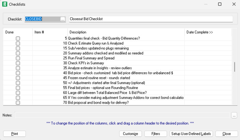240x140 pixels.
Task: Click the Checklists app icon in title bar
Action: 5,4
